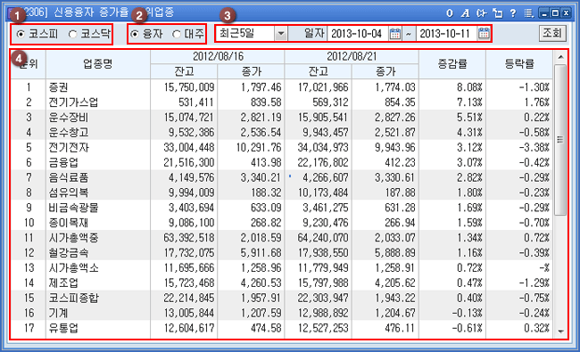Expand the 최근5일 period dropdown

[x=281, y=34]
